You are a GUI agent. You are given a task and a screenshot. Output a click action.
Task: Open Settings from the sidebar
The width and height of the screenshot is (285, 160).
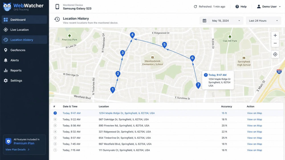24,80
